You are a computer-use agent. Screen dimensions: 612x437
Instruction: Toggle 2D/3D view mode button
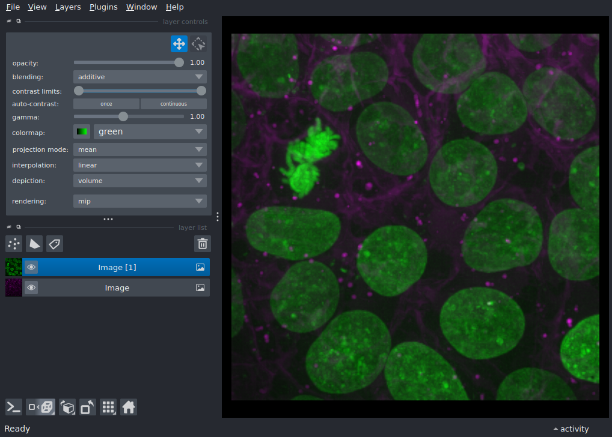click(x=40, y=407)
